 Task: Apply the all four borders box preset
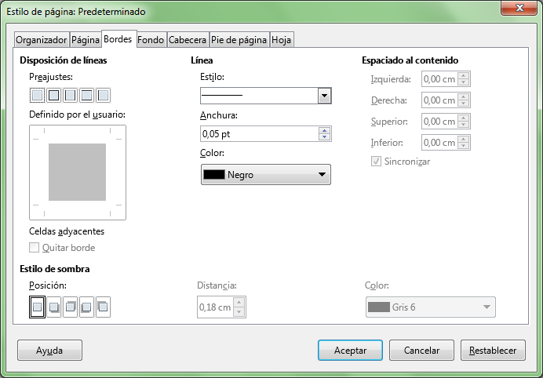[x=53, y=96]
